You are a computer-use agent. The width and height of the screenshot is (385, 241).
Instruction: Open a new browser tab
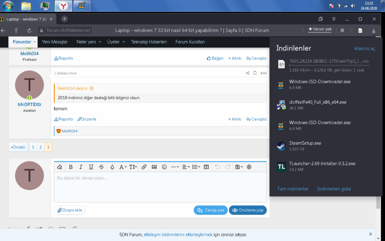click(x=64, y=19)
